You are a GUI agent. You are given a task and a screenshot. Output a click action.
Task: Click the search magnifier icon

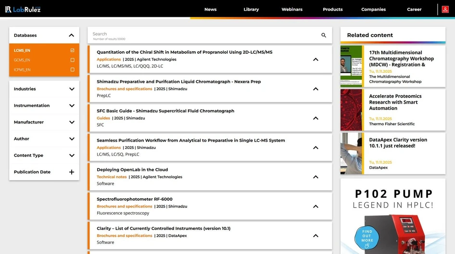(324, 36)
